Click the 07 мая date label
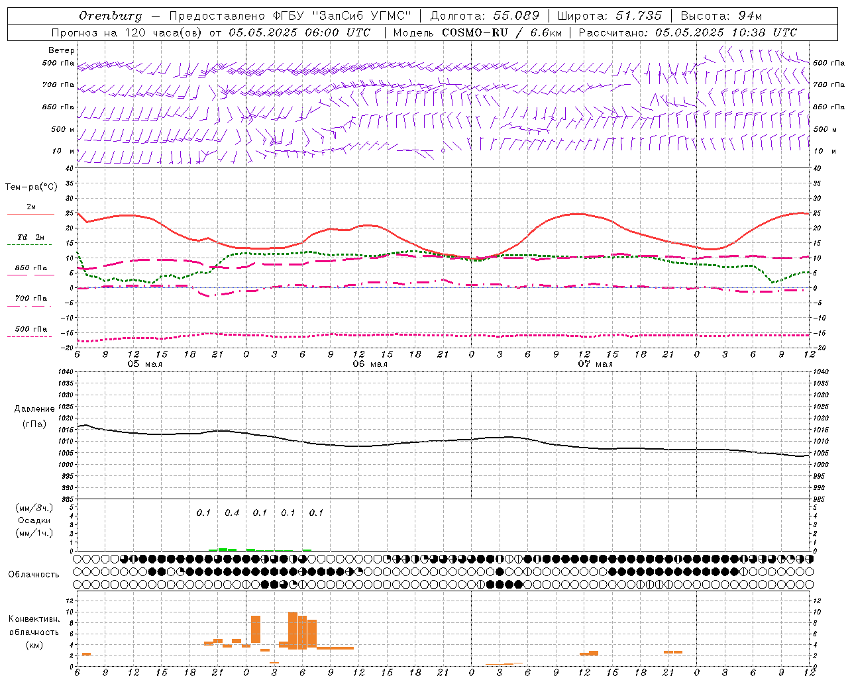Image resolution: width=848 pixels, height=678 pixels. click(x=596, y=364)
